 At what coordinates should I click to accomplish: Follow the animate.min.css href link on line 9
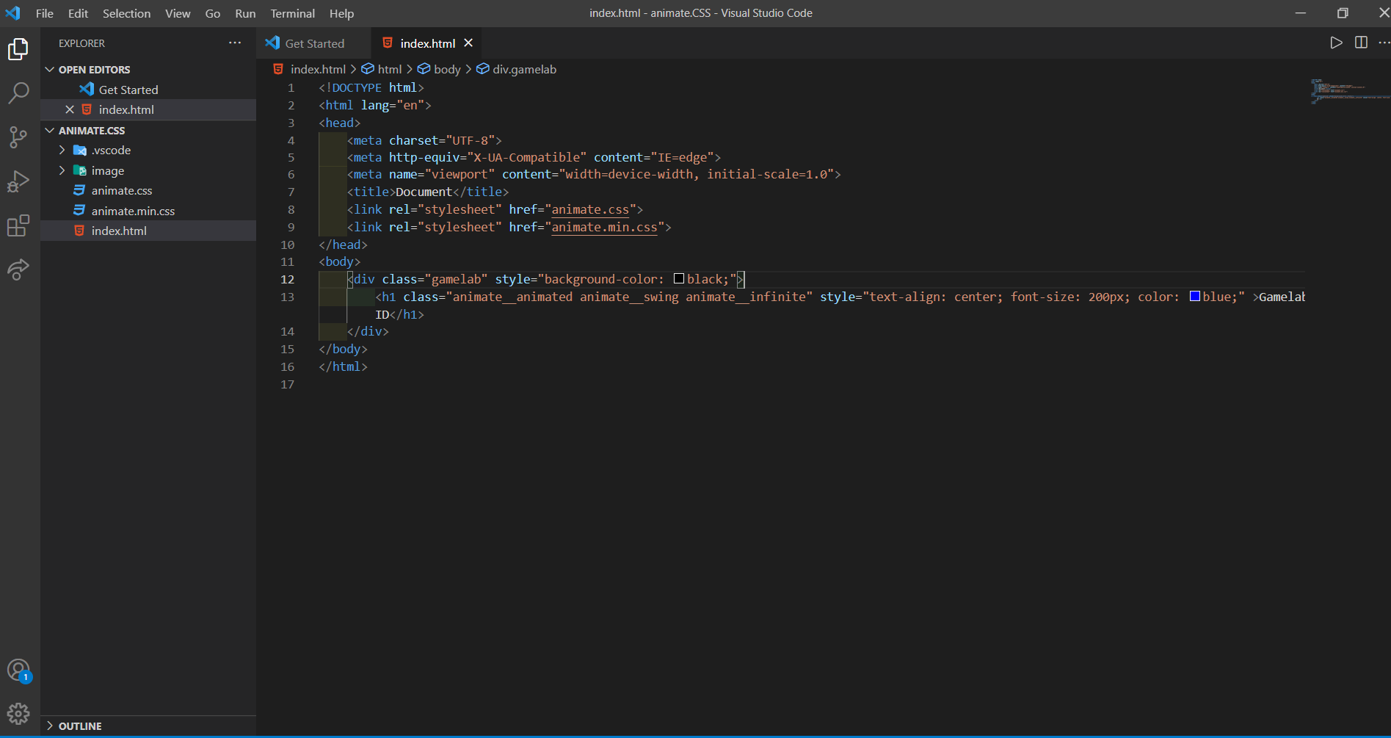(604, 227)
